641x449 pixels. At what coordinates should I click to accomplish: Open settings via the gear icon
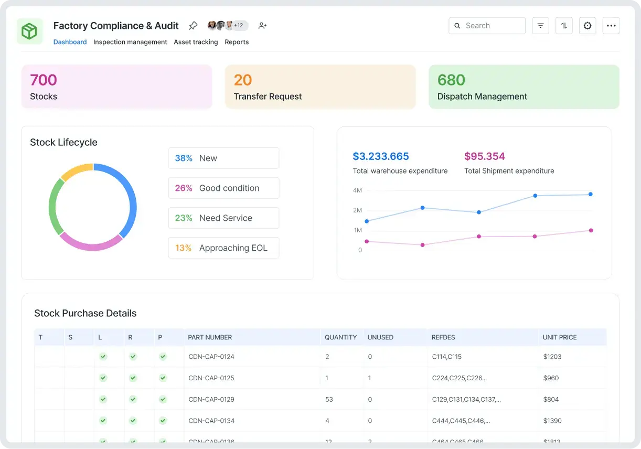587,26
